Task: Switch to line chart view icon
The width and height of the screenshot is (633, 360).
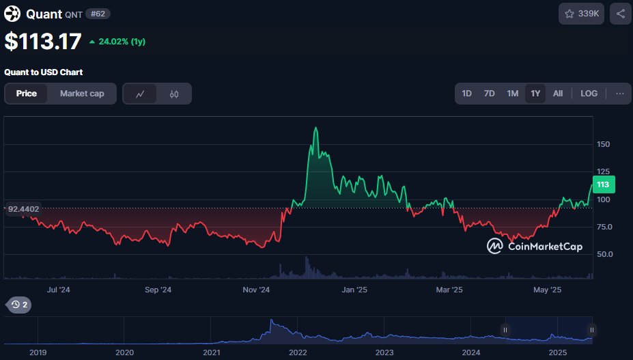Action: tap(140, 94)
